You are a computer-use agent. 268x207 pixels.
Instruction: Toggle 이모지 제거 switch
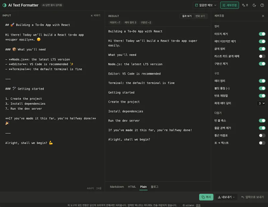262,34
